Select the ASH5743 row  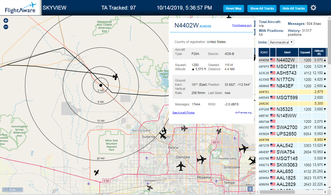click(293, 73)
